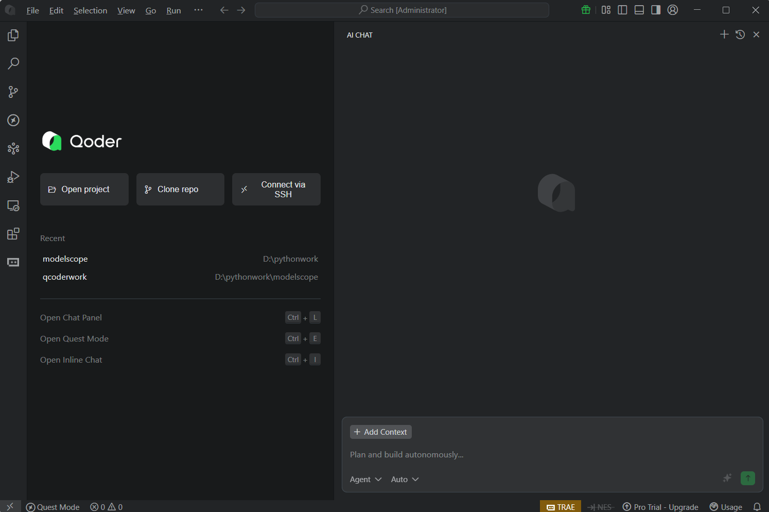Toggle bottom panel visibility

pos(639,10)
